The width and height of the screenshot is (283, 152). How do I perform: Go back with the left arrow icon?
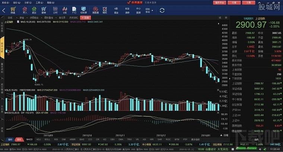click(x=4, y=10)
